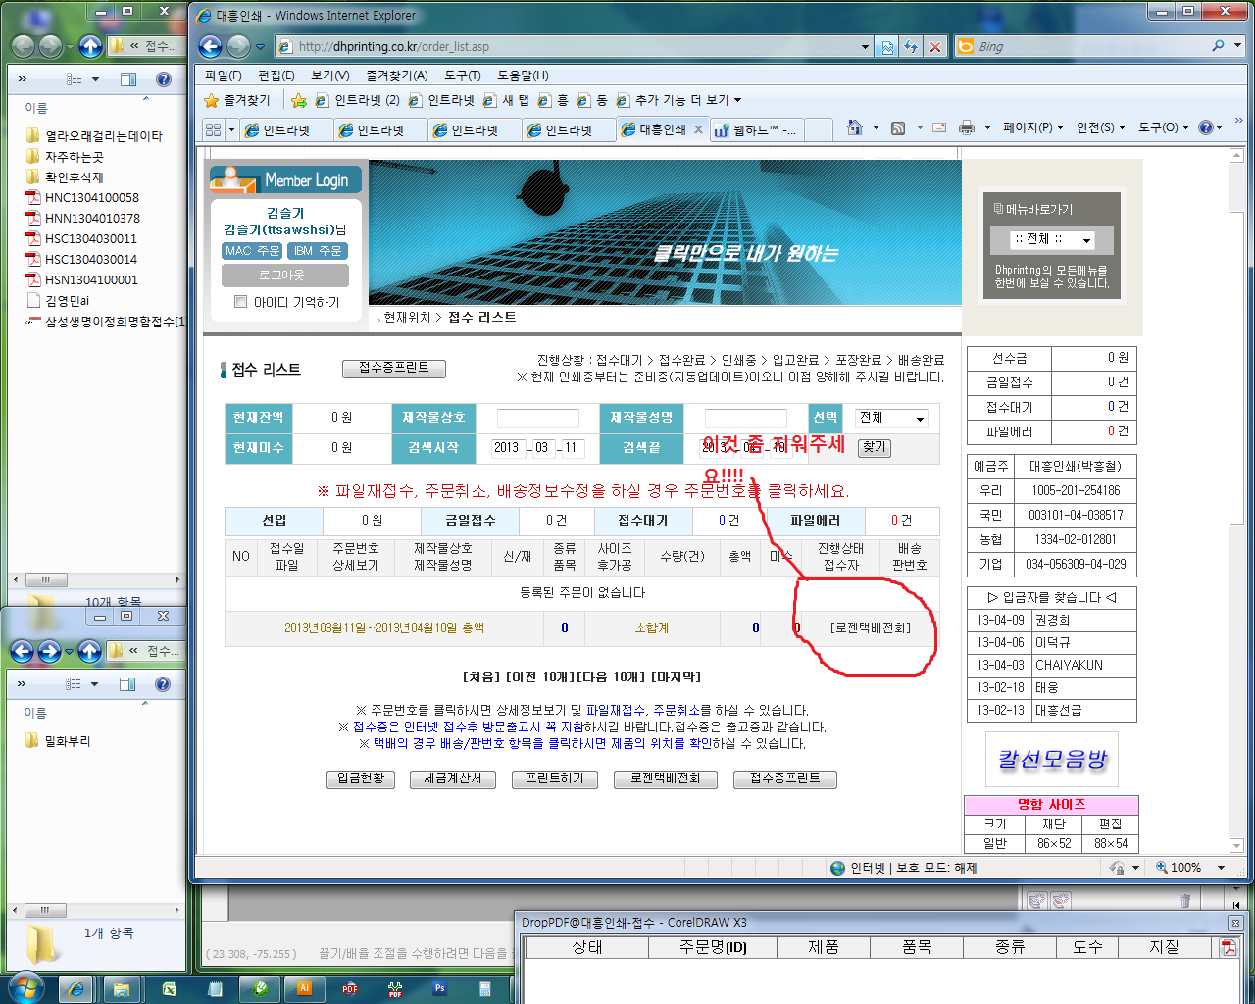Click the Quick Tabs grid icon
The image size is (1255, 1004).
pyautogui.click(x=213, y=129)
